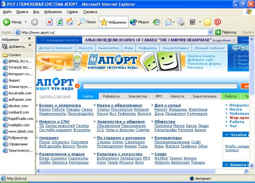Select the Рефераты search tab
Screen dimensions: 255x183
click(x=111, y=96)
